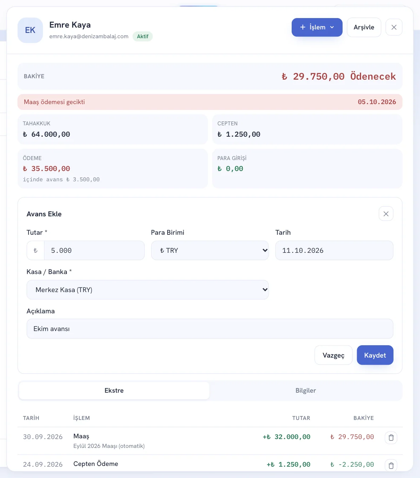Image resolution: width=420 pixels, height=478 pixels.
Task: Save the advance with Kaydet
Action: 375,355
